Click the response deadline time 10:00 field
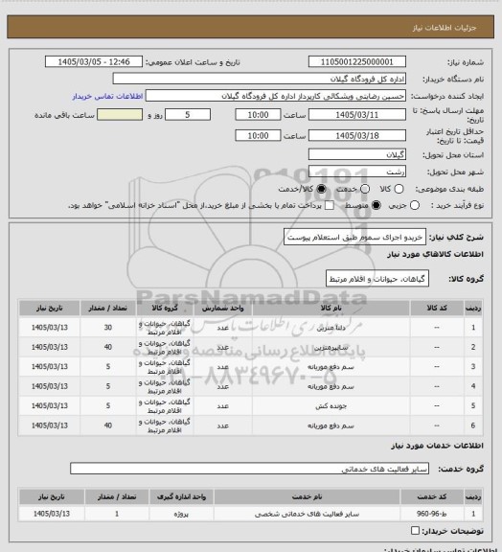Screen dimensions: 502x552 pos(258,115)
